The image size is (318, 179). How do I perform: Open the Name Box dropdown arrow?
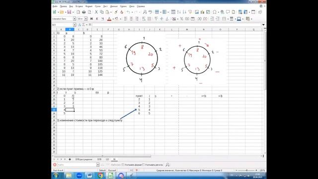click(75, 25)
